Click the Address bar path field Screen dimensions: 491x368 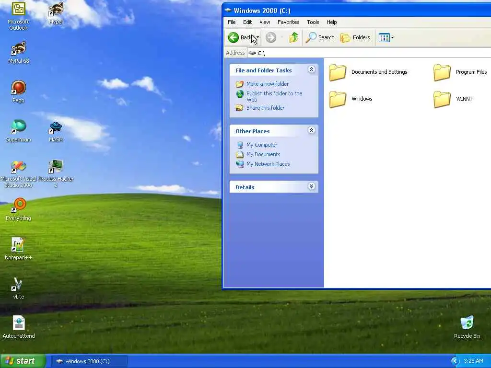(369, 53)
